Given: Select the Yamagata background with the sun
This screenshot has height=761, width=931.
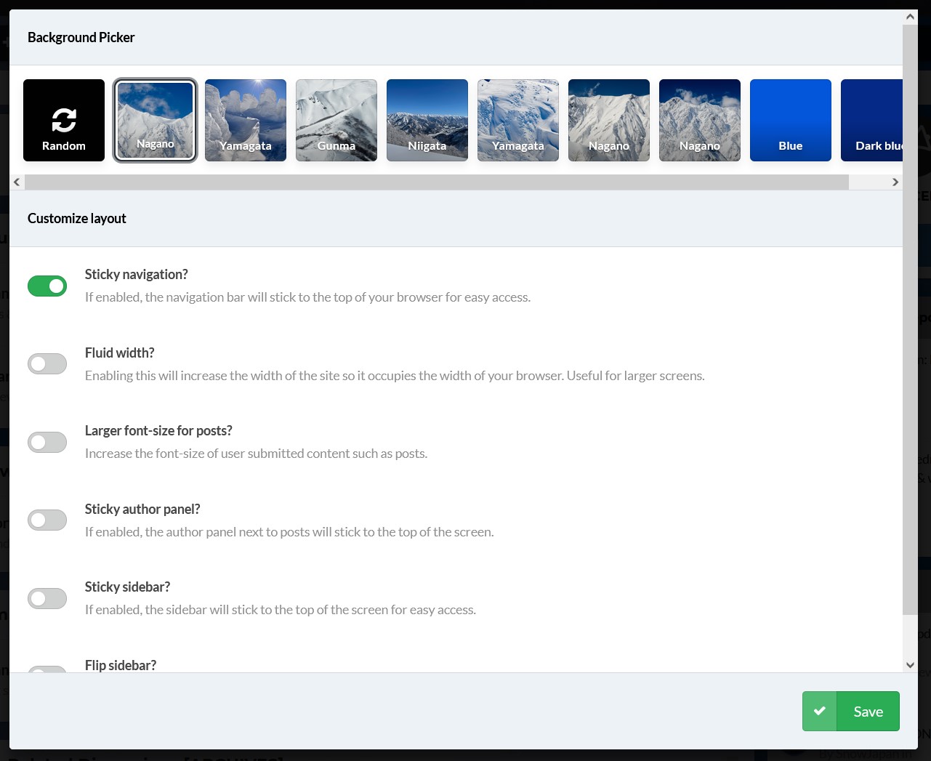Looking at the screenshot, I should coord(246,120).
